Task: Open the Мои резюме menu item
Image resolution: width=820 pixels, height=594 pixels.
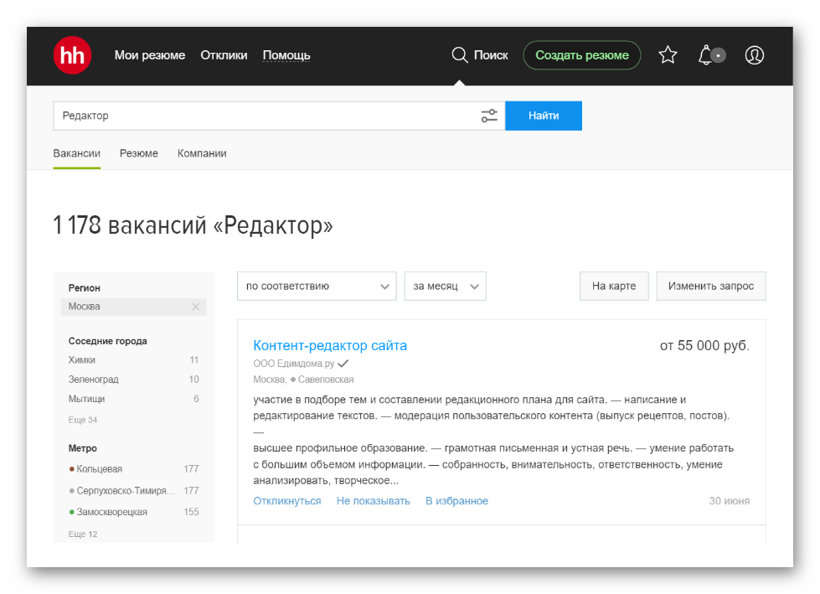Action: (149, 54)
